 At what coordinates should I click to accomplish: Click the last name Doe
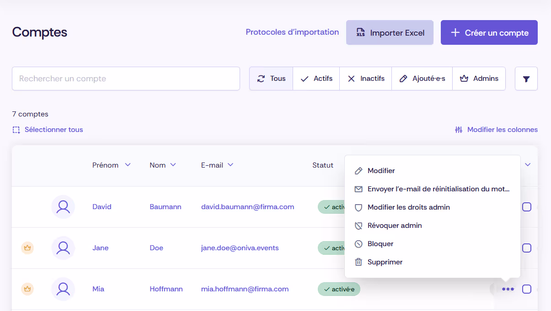click(156, 248)
